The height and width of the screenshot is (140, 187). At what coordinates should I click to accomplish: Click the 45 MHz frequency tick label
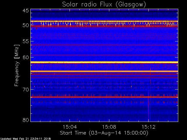tap(26, 10)
